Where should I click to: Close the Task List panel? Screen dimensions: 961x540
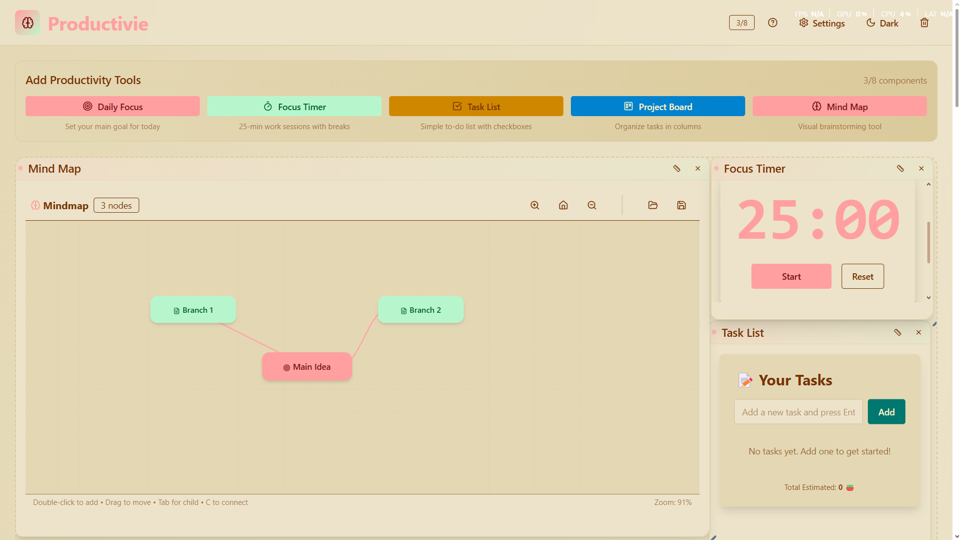tap(918, 332)
